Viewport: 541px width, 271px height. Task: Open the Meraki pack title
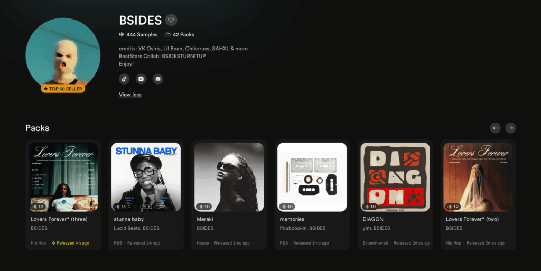(205, 219)
